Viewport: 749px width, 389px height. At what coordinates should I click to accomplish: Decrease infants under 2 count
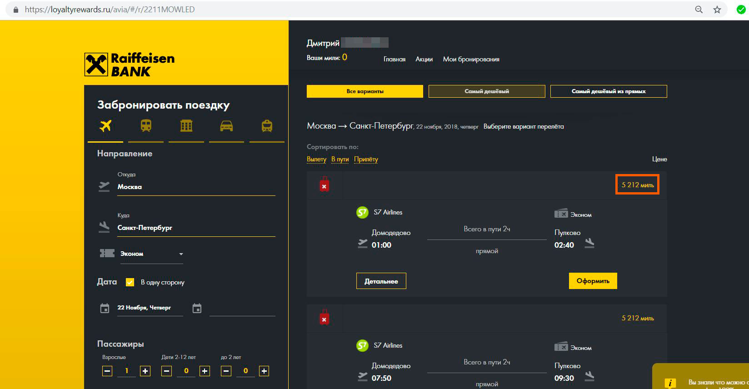tap(226, 371)
